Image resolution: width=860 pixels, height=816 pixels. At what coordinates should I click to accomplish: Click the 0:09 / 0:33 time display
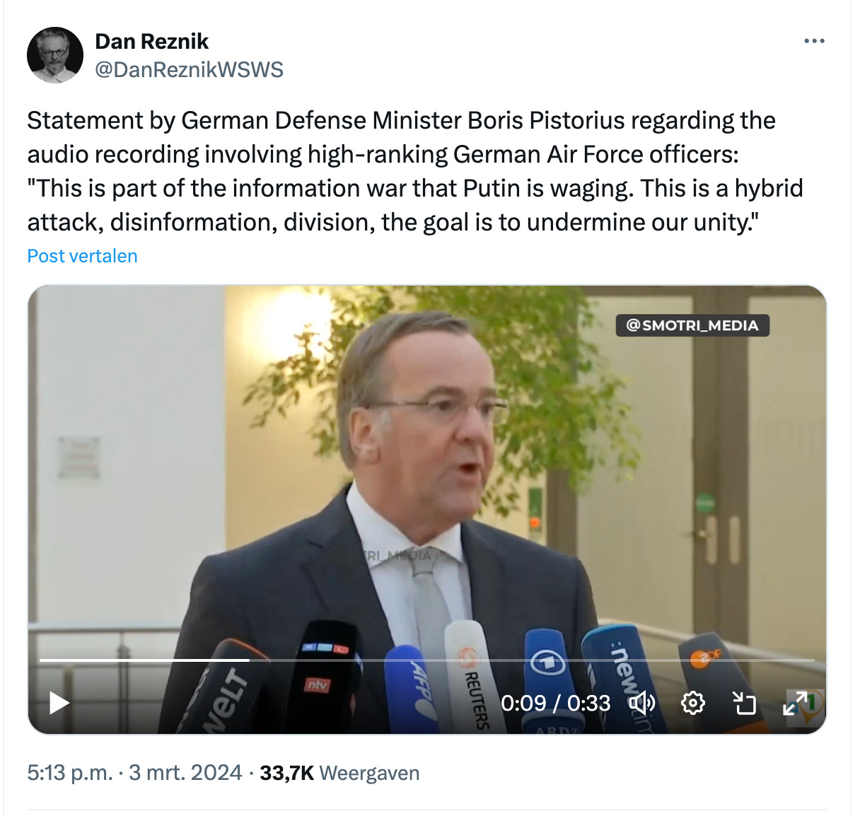click(555, 703)
